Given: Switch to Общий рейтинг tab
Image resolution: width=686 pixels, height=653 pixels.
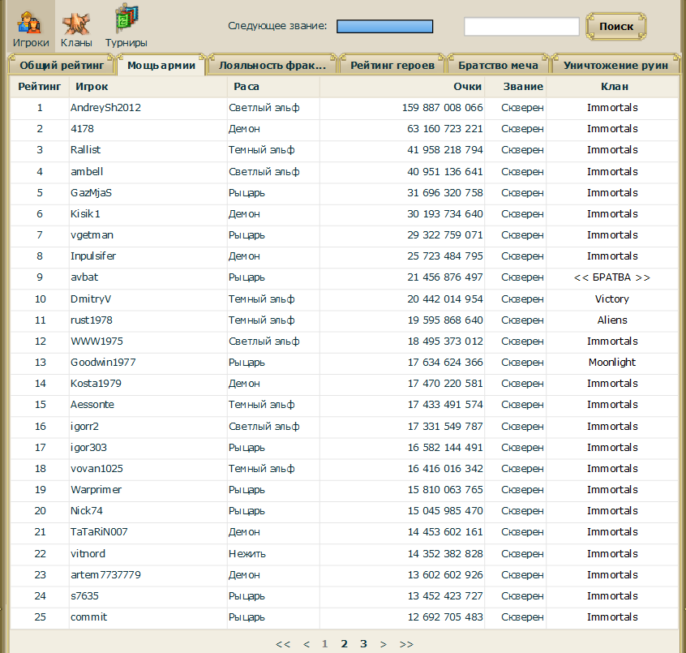Looking at the screenshot, I should pos(62,65).
